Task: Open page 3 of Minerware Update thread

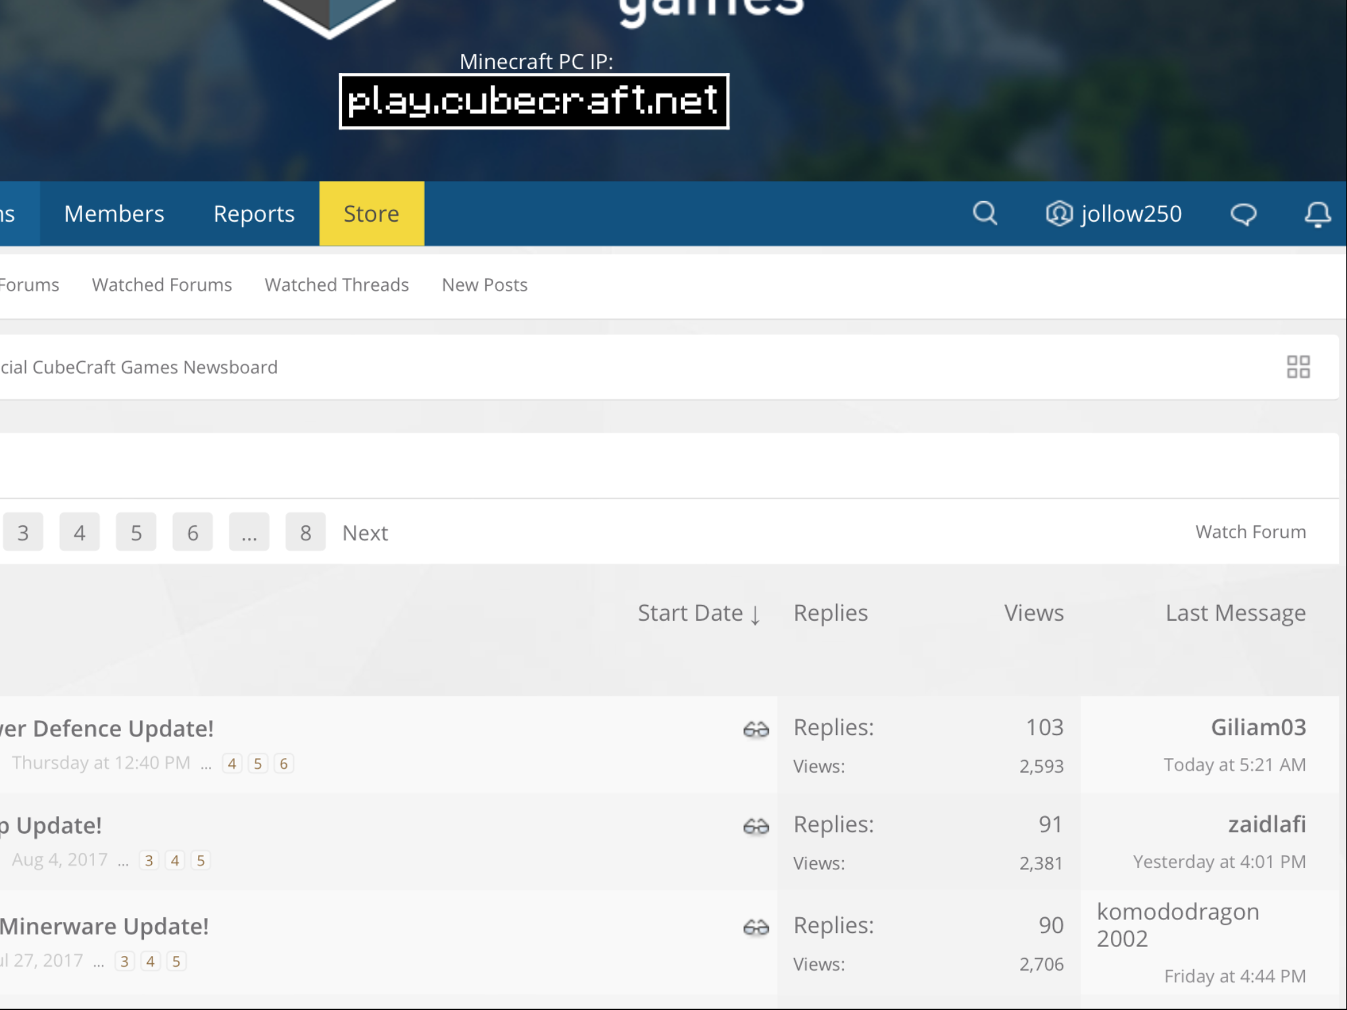Action: click(x=124, y=961)
